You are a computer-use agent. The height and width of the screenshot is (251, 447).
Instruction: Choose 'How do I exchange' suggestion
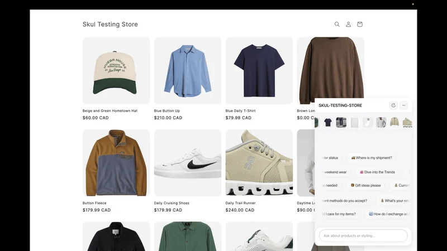click(388, 214)
